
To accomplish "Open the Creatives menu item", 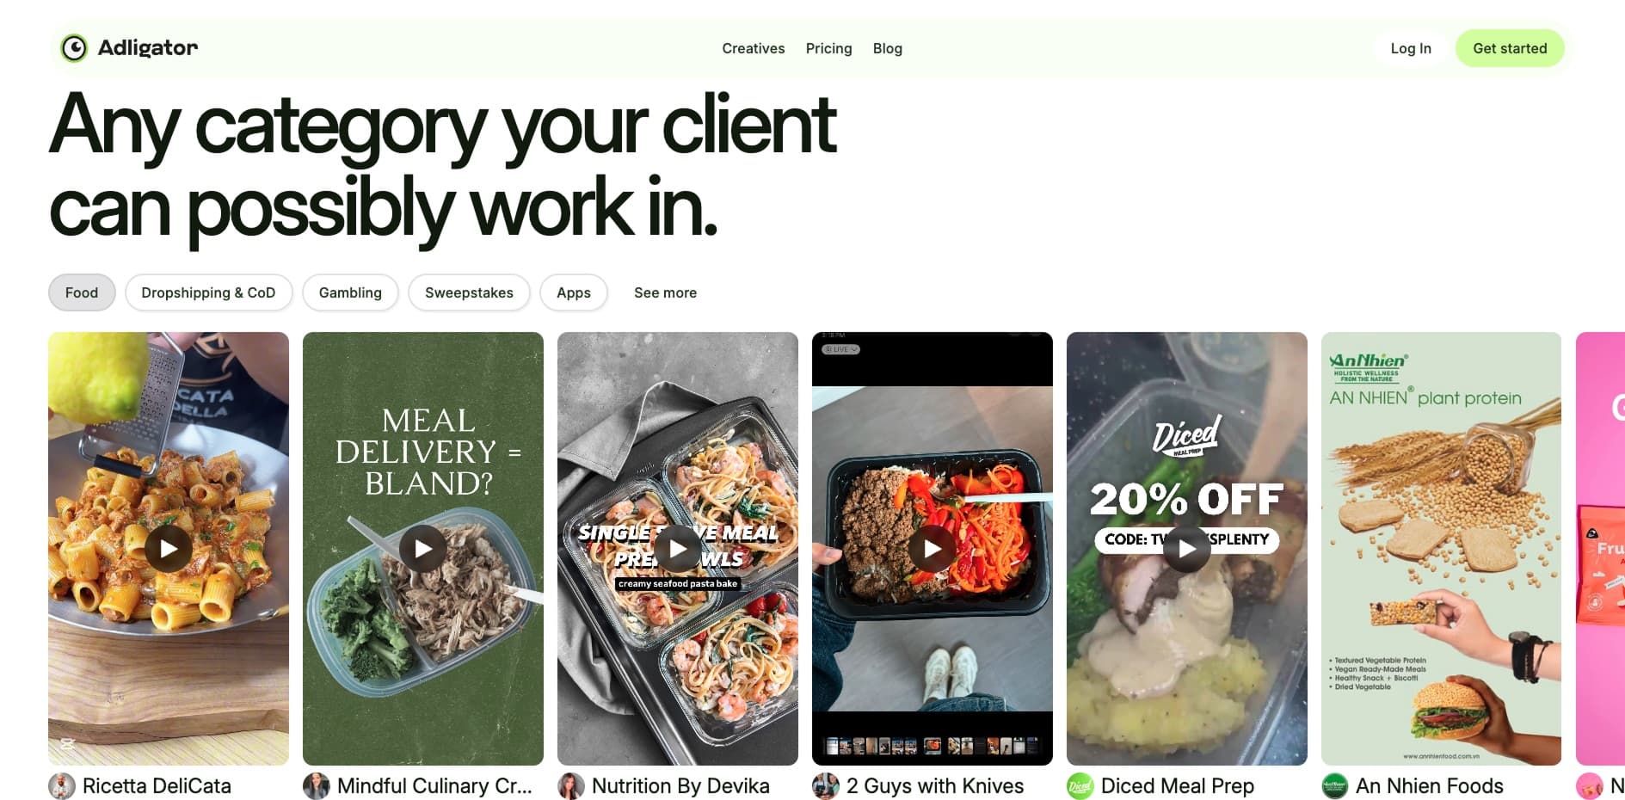I will pyautogui.click(x=754, y=48).
